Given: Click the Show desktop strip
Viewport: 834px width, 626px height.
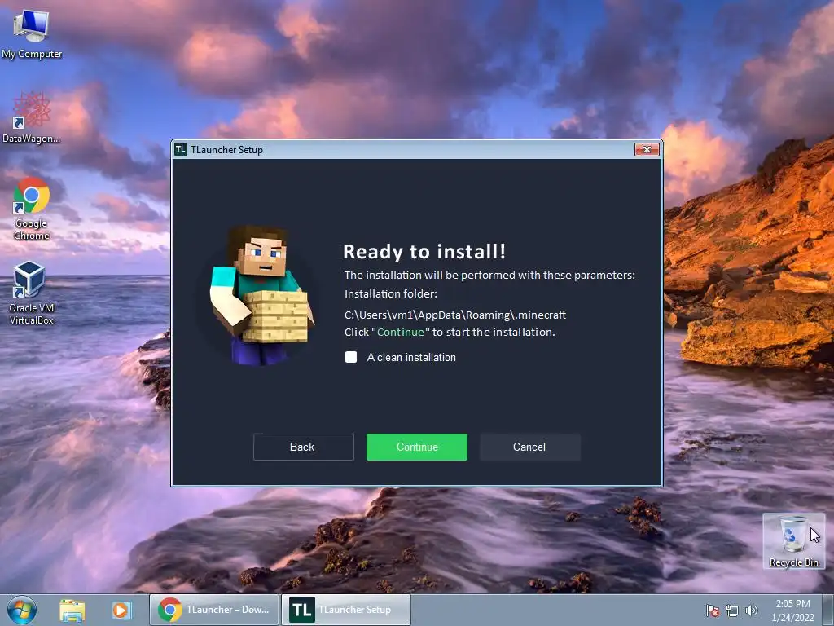Looking at the screenshot, I should click(x=828, y=610).
